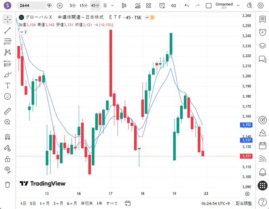Select the pattern drawing tool
The height and width of the screenshot is (209, 269).
click(x=8, y=52)
